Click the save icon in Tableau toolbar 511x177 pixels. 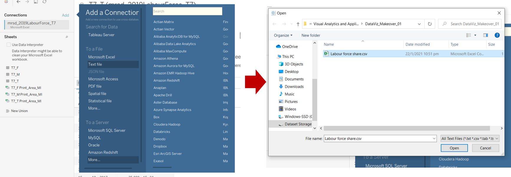(x=36, y=2)
